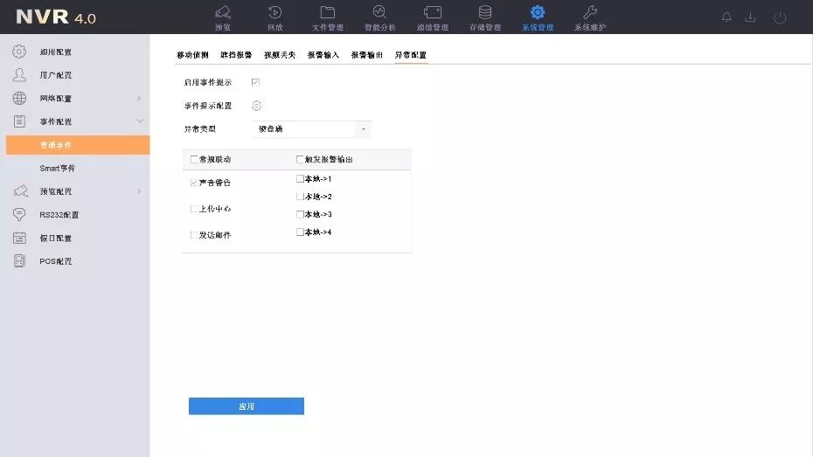Collapse the 事件配置 sidebar chevron
813x457 pixels.
(x=139, y=121)
